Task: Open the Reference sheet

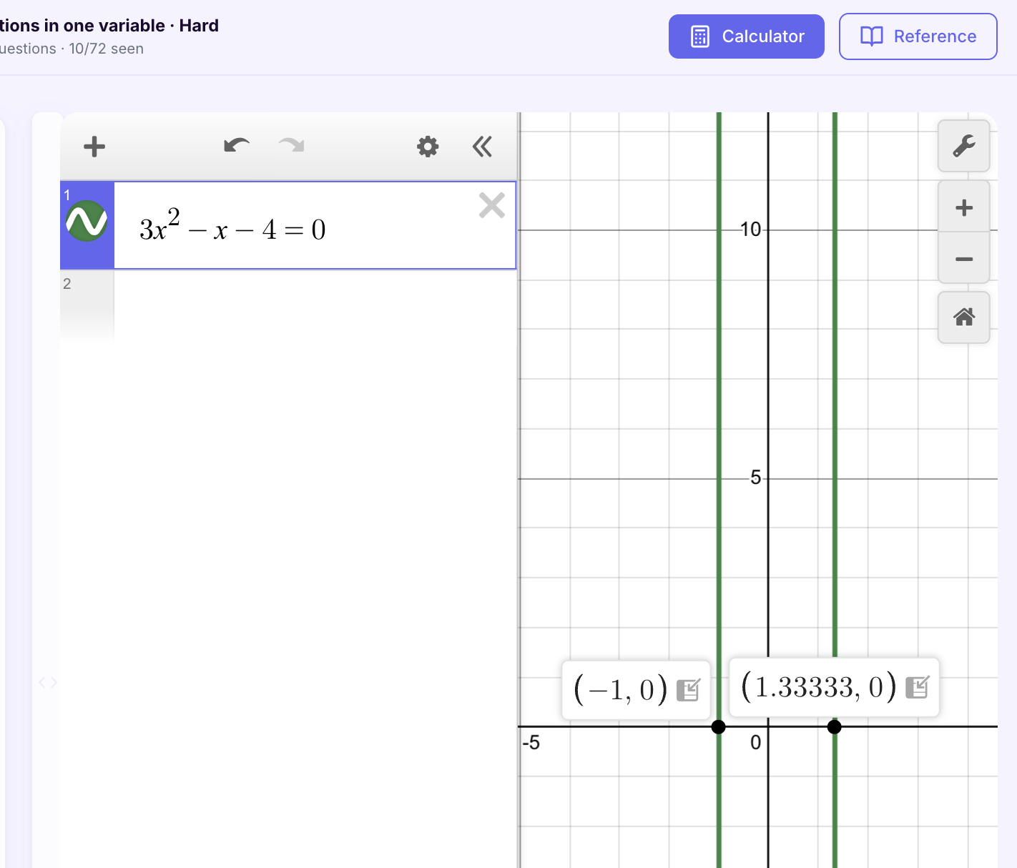Action: point(918,36)
